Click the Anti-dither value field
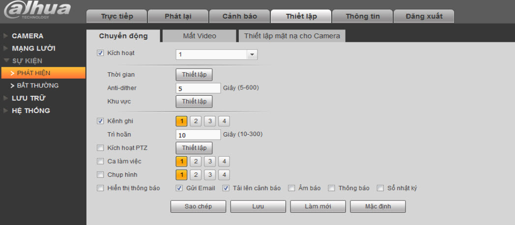 (x=198, y=88)
